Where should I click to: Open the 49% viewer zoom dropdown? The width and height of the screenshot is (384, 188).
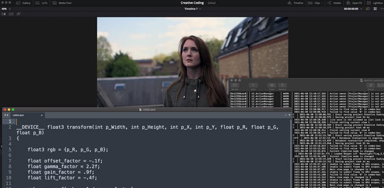(6, 9)
